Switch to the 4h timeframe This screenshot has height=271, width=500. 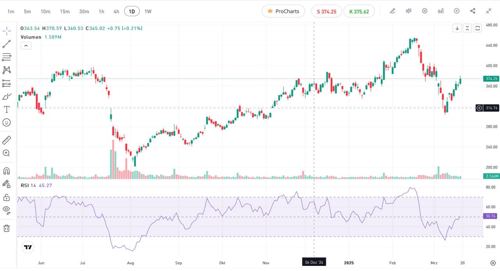[x=116, y=11]
